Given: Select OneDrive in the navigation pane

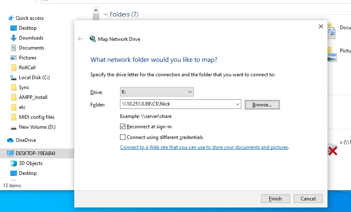Looking at the screenshot, I should click(x=26, y=140).
